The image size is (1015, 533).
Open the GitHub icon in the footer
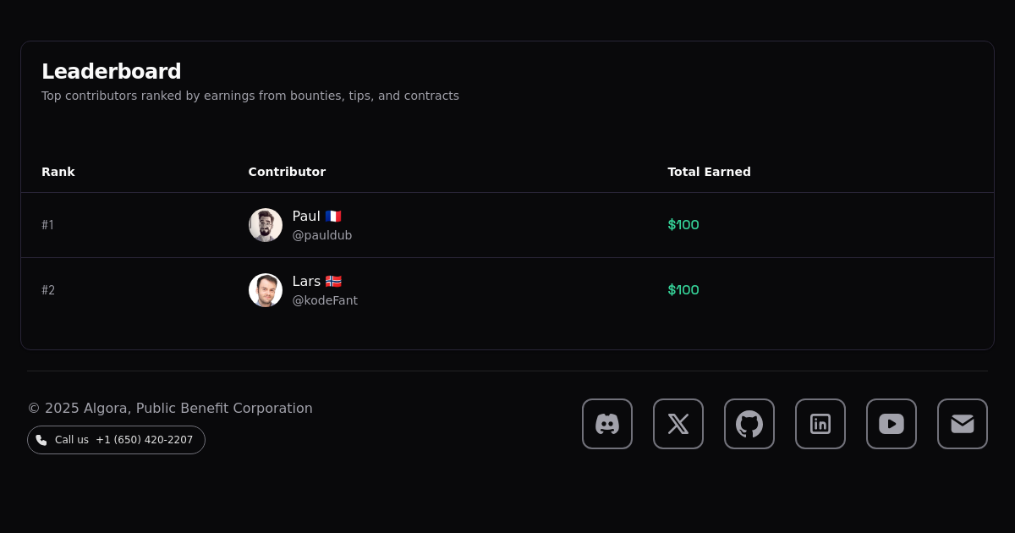(x=749, y=424)
